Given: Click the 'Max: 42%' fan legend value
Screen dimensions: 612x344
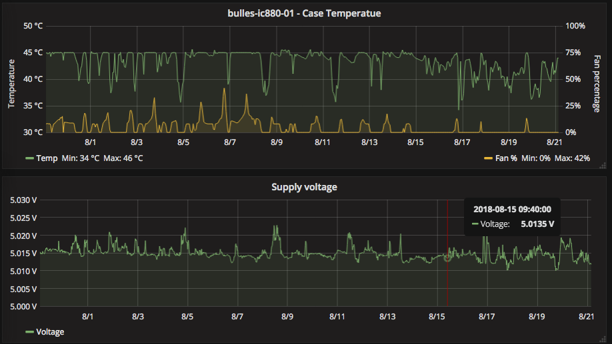Looking at the screenshot, I should 572,158.
